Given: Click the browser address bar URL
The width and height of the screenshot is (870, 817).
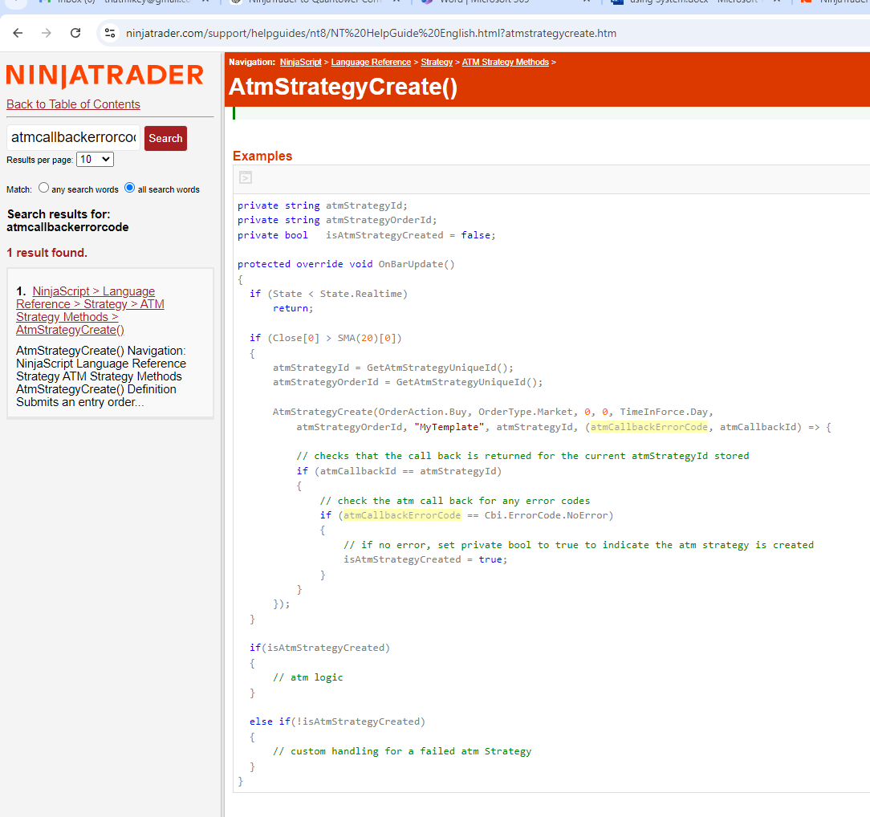Looking at the screenshot, I should point(371,33).
